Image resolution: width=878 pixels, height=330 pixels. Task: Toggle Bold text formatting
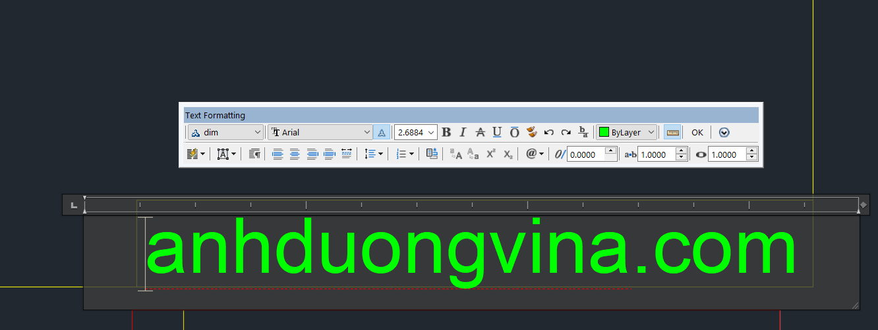(446, 132)
